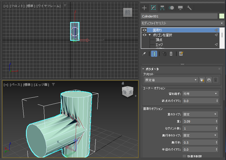
Task: Click the 半径のバイアス value field
Action: click(199, 150)
